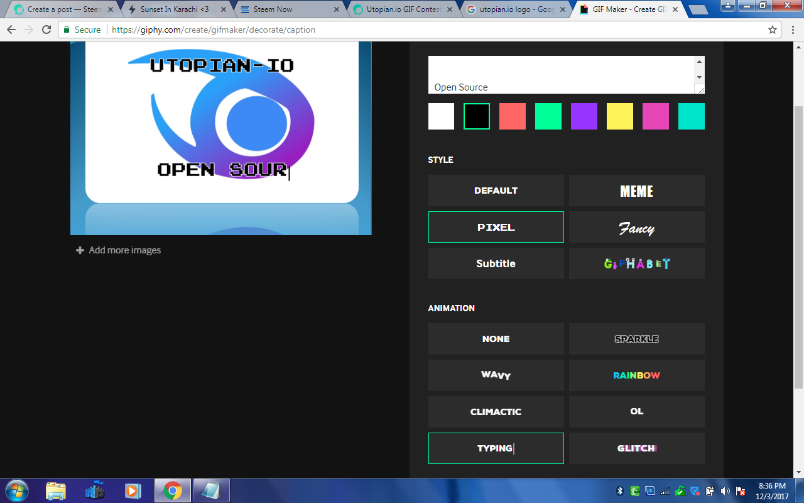The width and height of the screenshot is (804, 503).
Task: Click the Action Center flag tray icon
Action: pos(741,491)
